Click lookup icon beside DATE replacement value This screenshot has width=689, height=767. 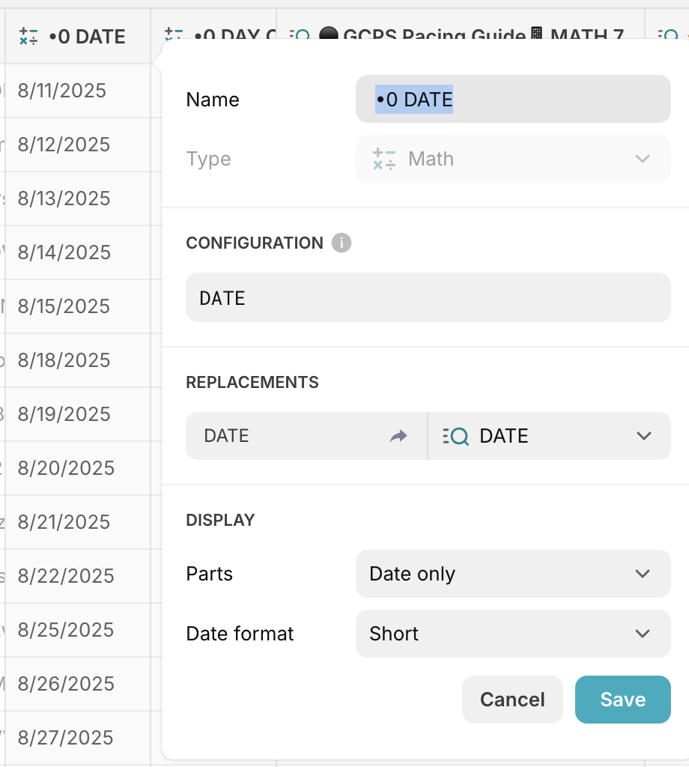point(455,436)
